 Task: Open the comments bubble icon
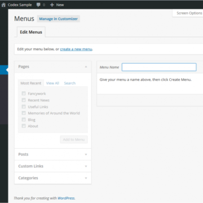[38, 5]
